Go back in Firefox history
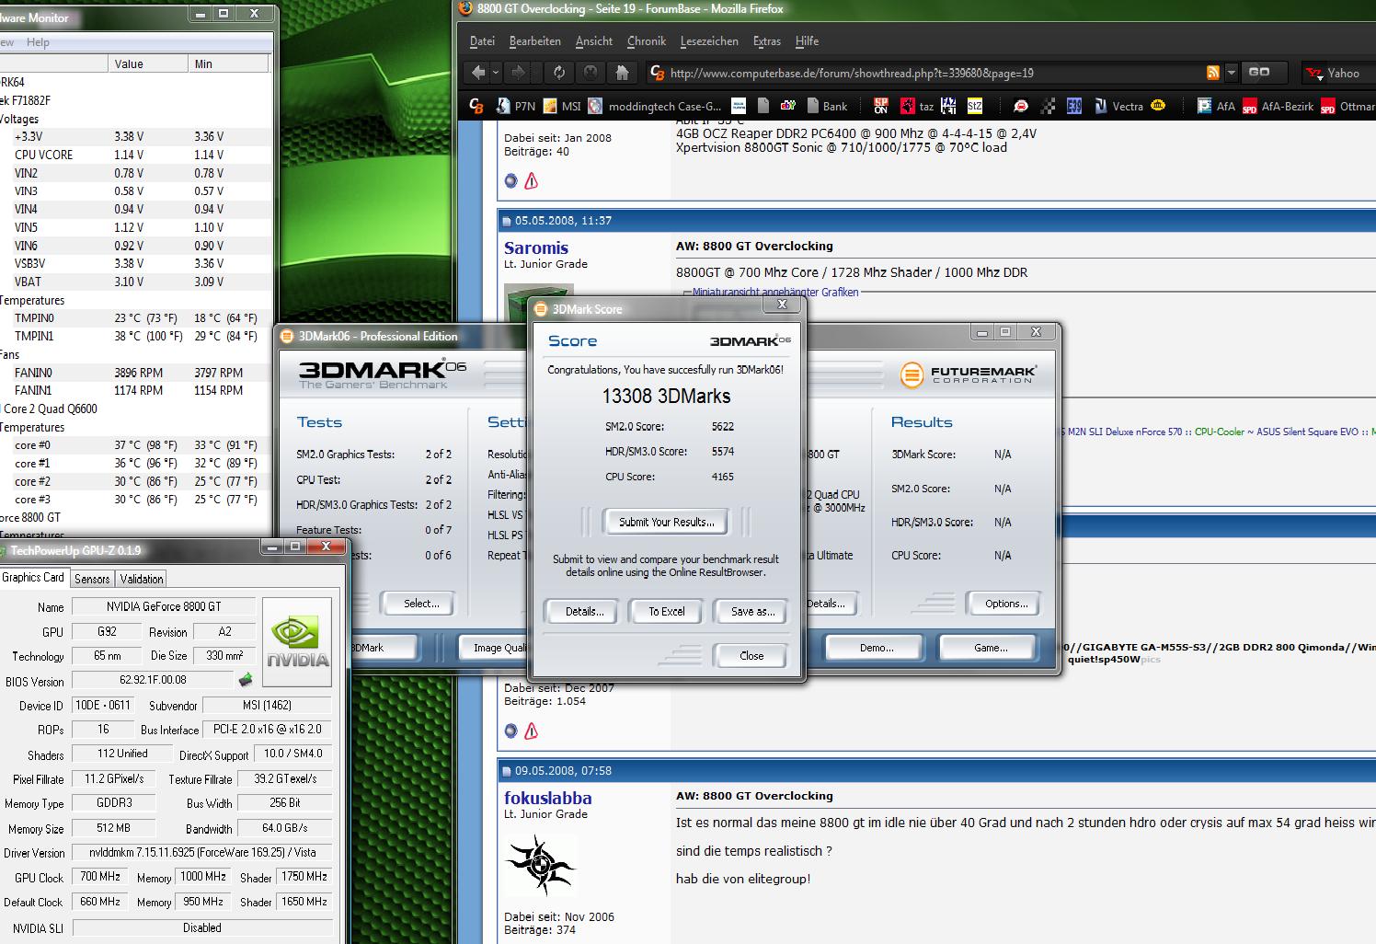 click(478, 73)
